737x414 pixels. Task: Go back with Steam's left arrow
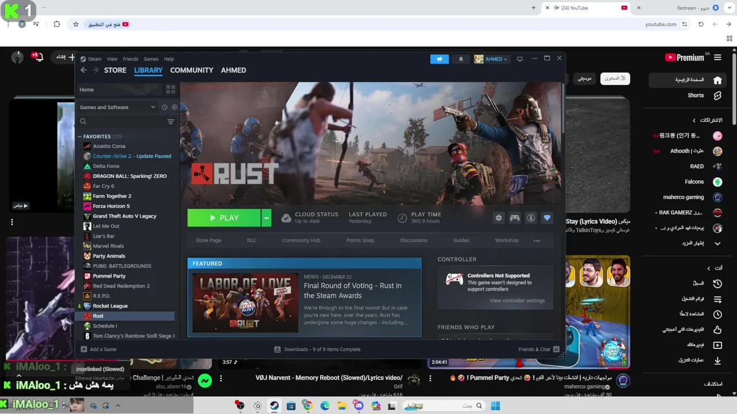tap(83, 70)
